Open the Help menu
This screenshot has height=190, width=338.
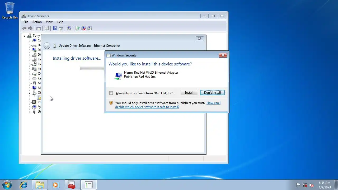tap(60, 22)
